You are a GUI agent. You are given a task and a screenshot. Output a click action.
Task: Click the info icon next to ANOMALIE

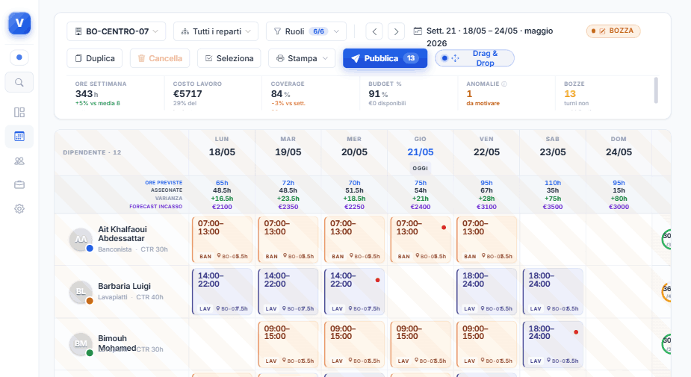click(504, 84)
